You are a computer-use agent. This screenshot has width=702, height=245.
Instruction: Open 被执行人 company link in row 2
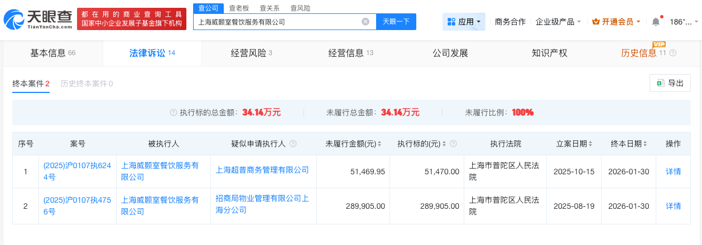pyautogui.click(x=160, y=206)
